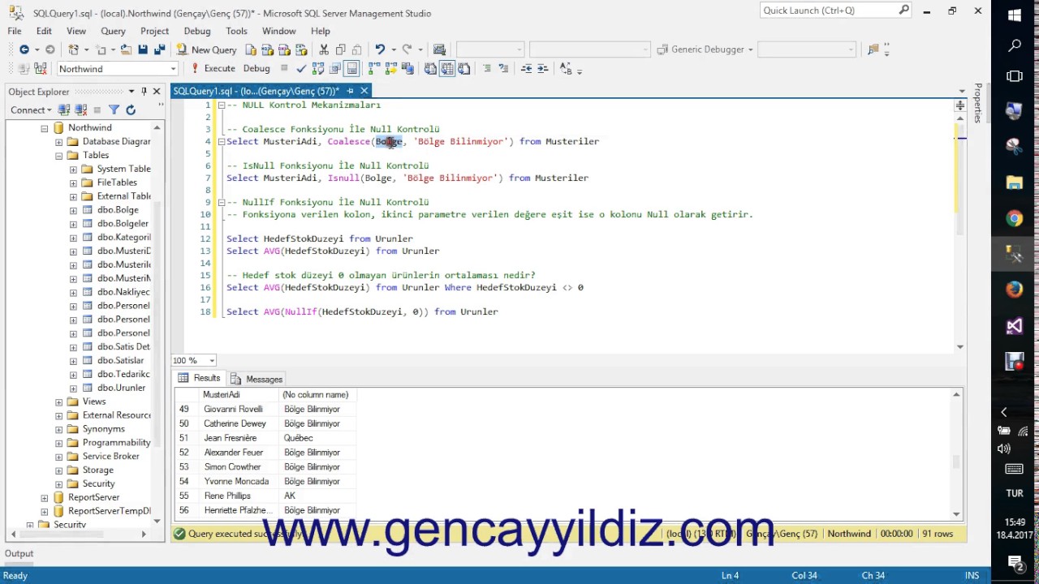Toggle Include Actual Execution Plan

coord(374,69)
